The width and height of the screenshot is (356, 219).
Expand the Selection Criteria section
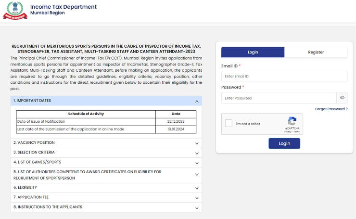tap(106, 153)
